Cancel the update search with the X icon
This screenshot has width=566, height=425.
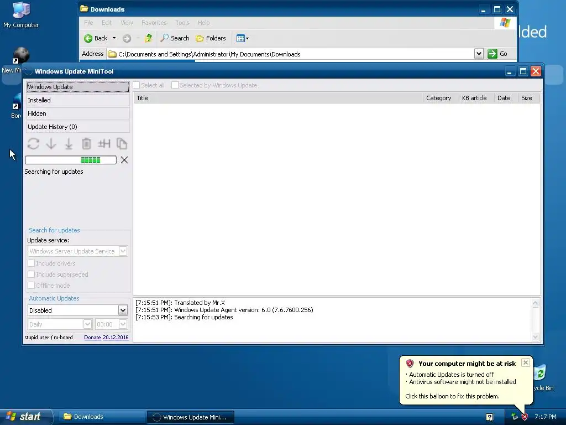click(124, 160)
